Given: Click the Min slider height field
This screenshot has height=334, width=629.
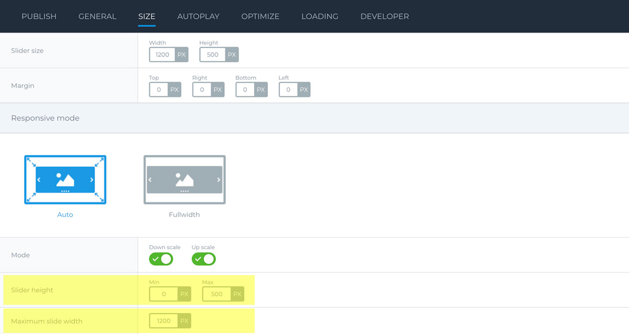Looking at the screenshot, I should click(x=164, y=294).
